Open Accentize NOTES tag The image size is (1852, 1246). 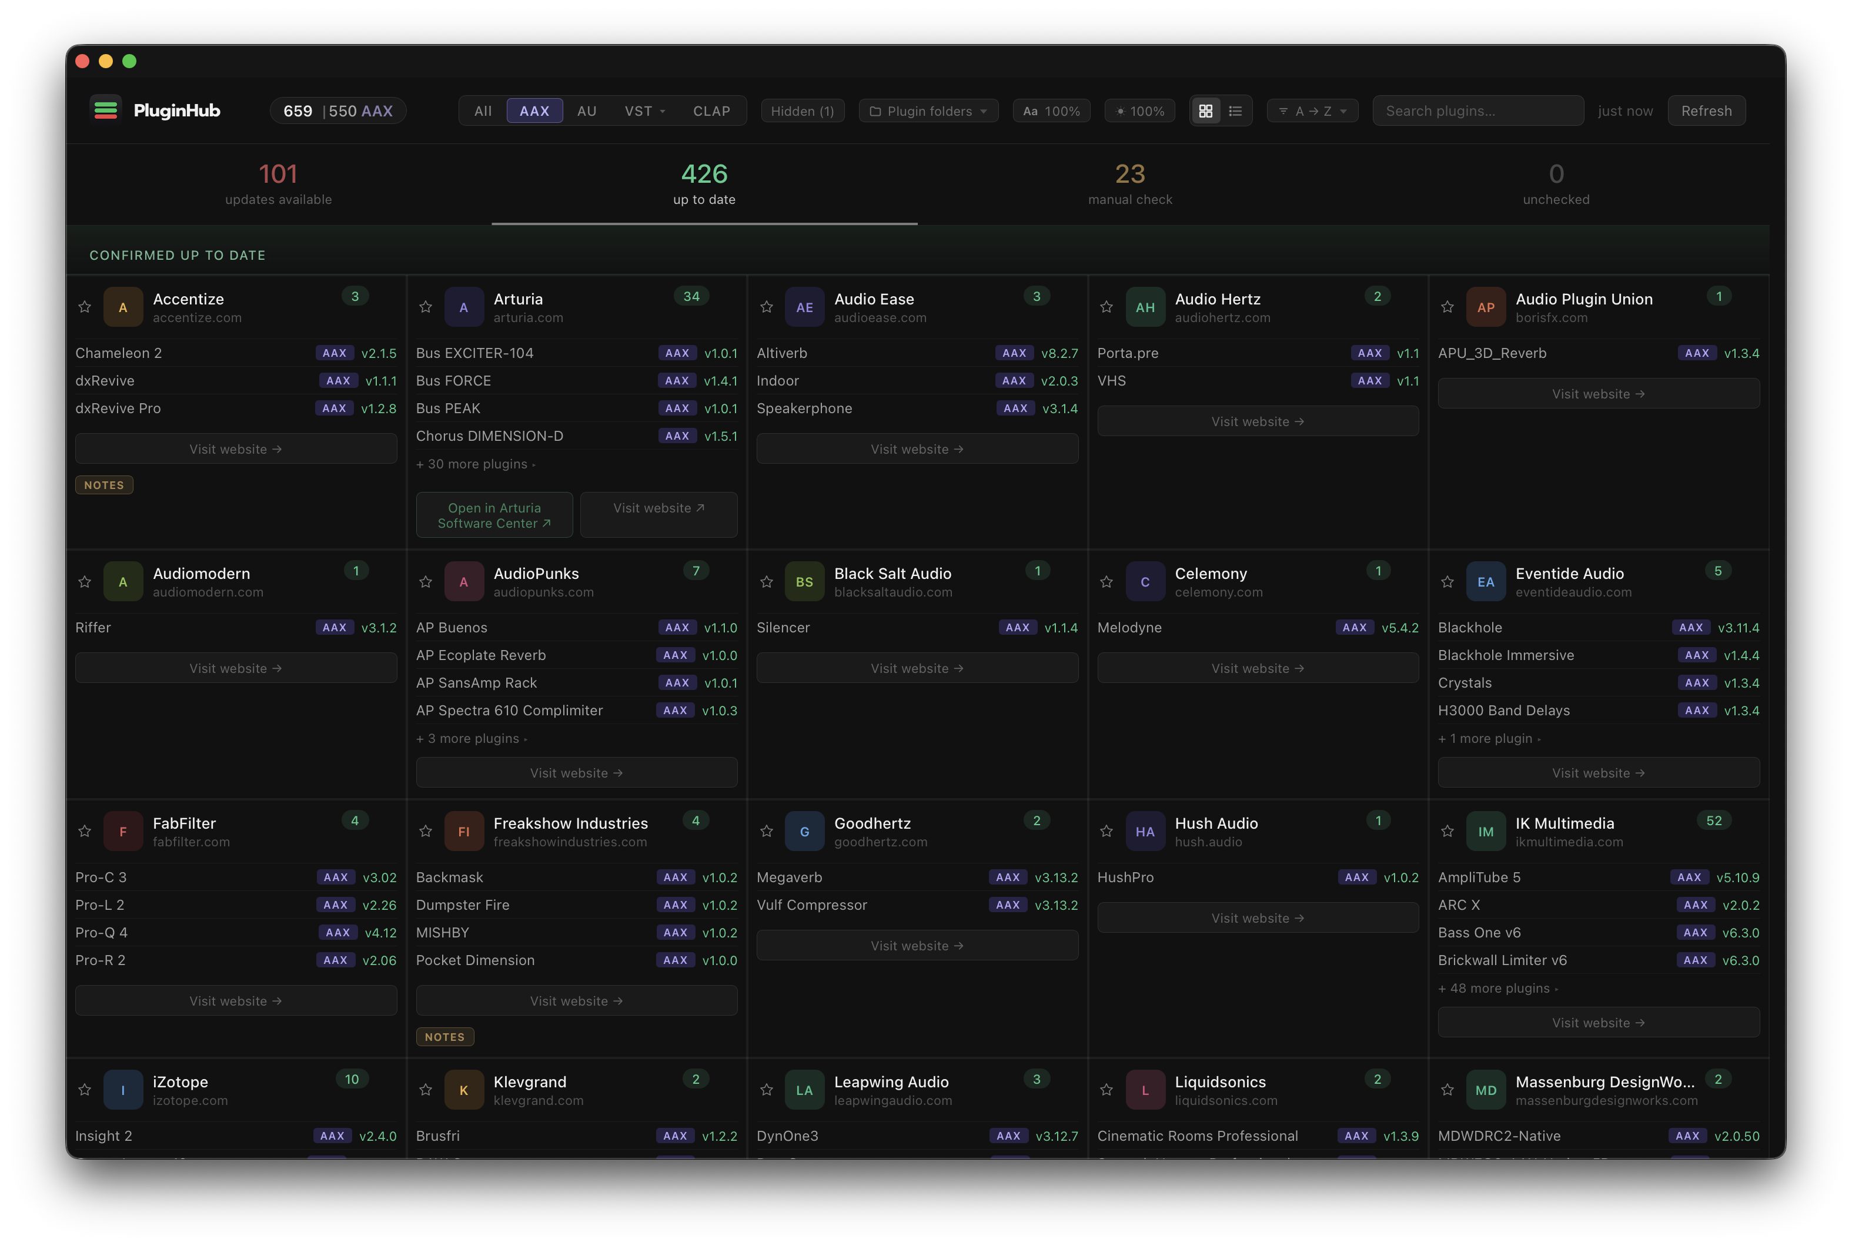pos(104,485)
